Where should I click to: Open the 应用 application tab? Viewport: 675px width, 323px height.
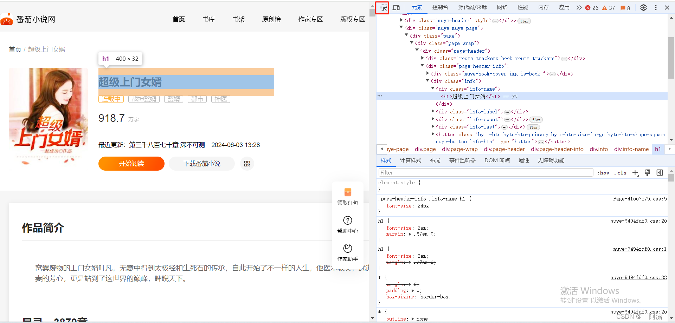[x=564, y=7]
